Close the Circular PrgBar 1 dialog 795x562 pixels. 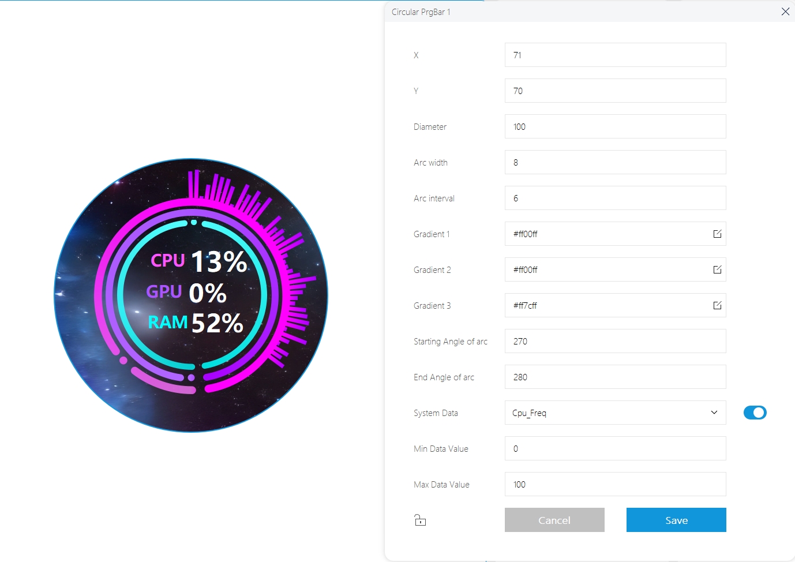pos(785,12)
